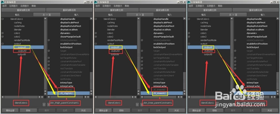280x114 pixels.
Task: Expand color2 in knee constraint window
Action: point(96,37)
